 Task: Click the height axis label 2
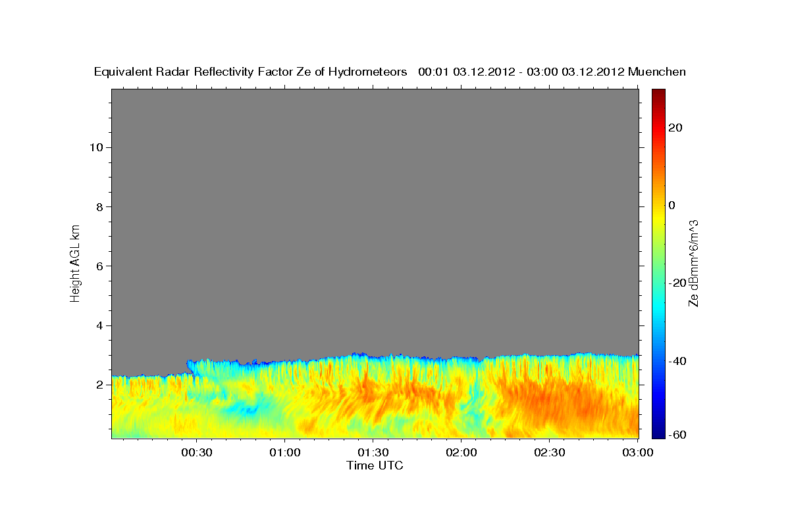coord(99,385)
